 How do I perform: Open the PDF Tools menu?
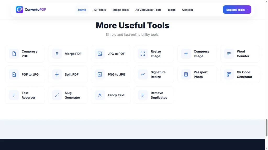point(99,10)
